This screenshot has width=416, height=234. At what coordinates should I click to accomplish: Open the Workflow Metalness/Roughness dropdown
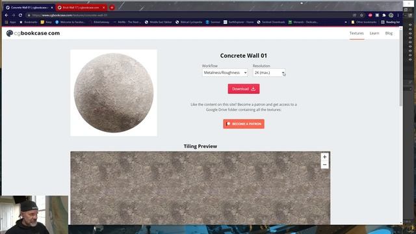[225, 72]
